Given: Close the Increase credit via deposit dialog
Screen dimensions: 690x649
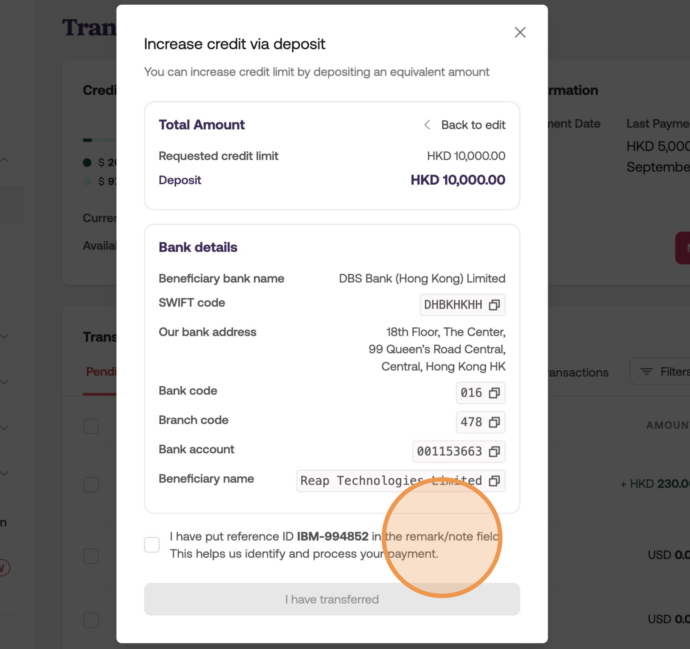Looking at the screenshot, I should [520, 32].
